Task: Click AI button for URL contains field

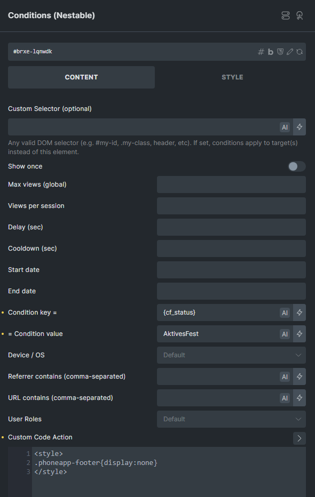Action: click(x=285, y=398)
